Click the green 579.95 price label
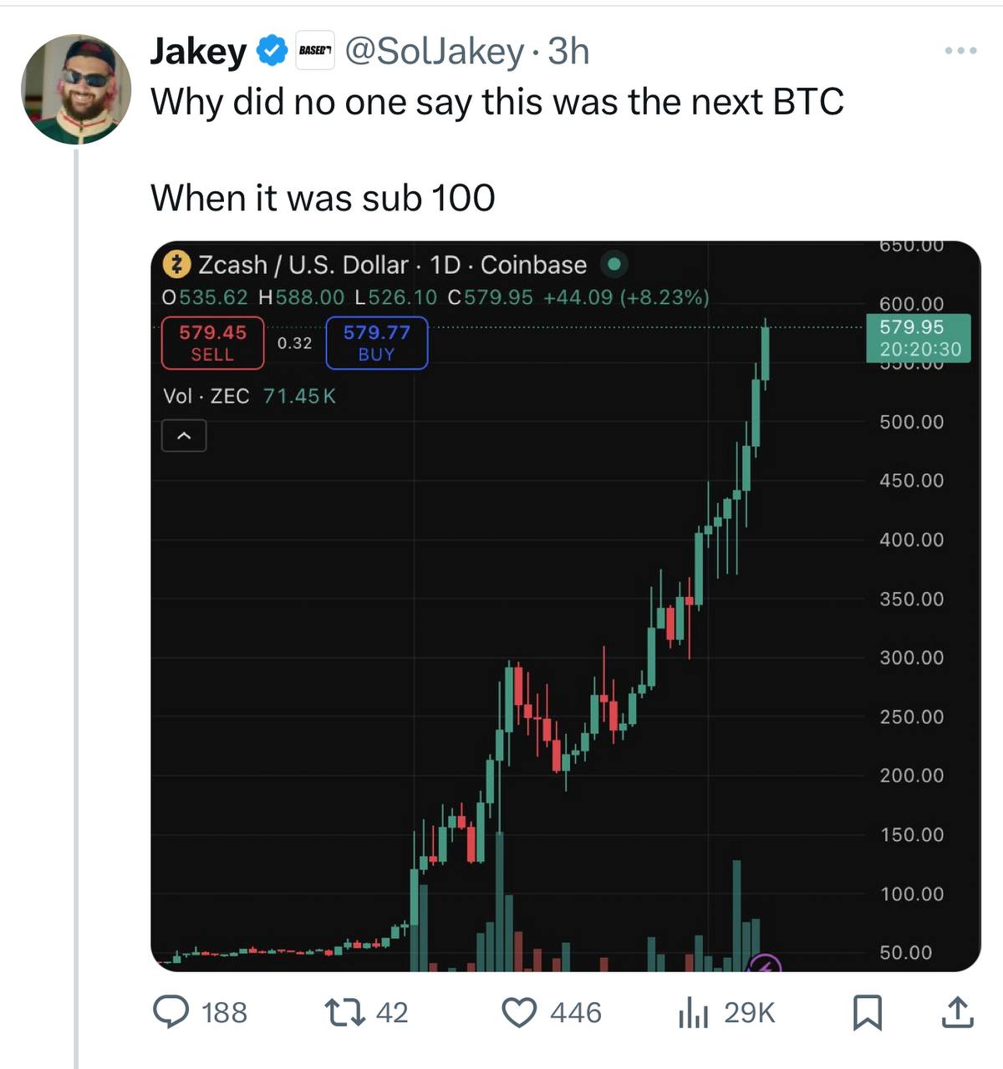This screenshot has width=1003, height=1069. point(916,337)
